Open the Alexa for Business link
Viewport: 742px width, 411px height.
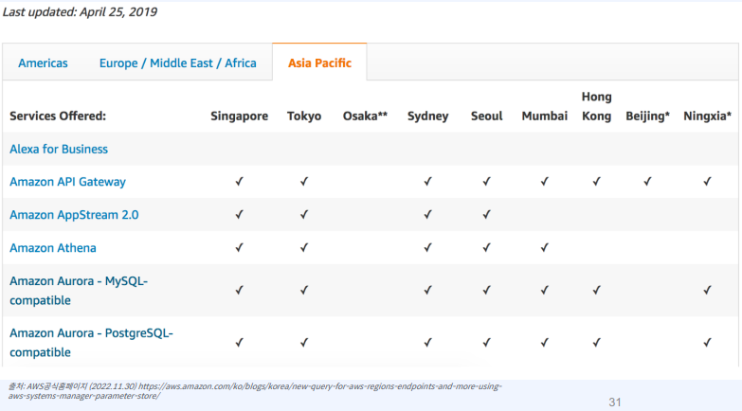[59, 149]
